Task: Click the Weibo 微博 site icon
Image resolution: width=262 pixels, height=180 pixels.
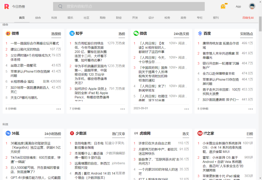Action: 8,33
